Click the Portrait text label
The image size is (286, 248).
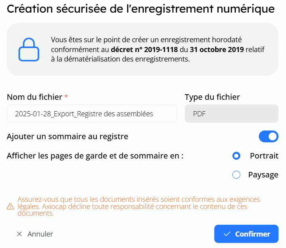pos(264,156)
